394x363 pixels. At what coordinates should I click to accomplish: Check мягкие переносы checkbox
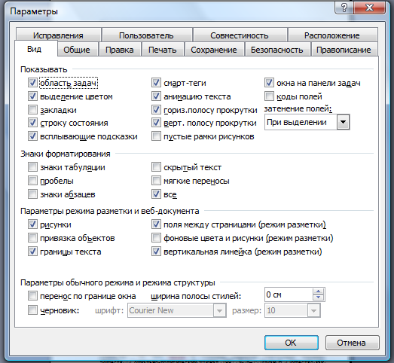156,181
